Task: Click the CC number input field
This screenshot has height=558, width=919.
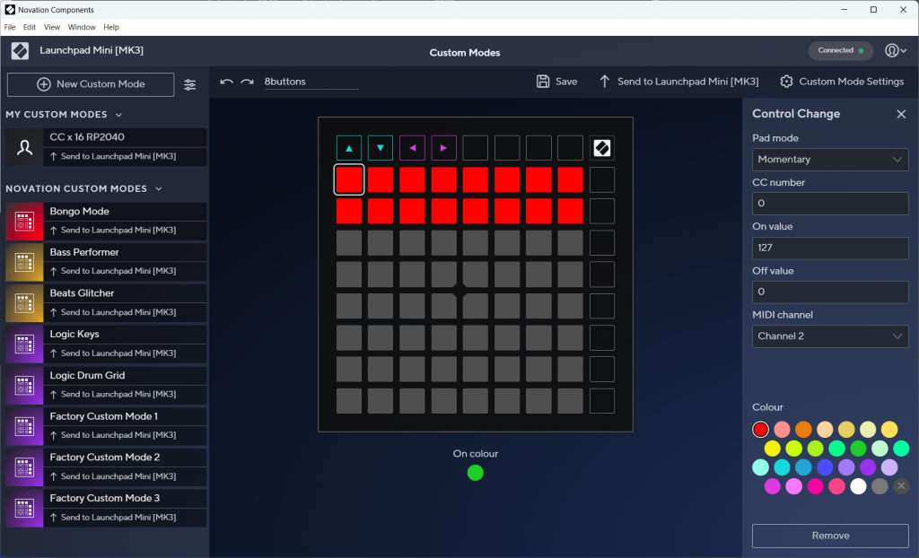Action: tap(829, 204)
